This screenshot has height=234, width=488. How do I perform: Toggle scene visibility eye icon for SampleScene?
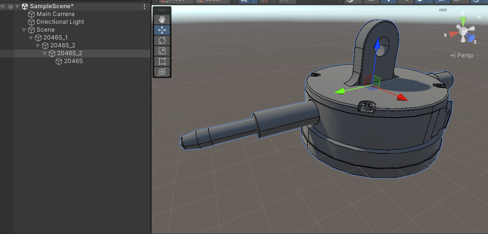point(3,6)
